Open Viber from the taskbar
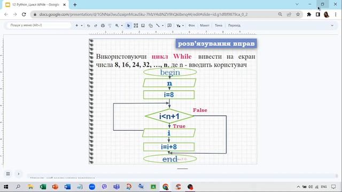Screen dimensions: 342x192 104,187
